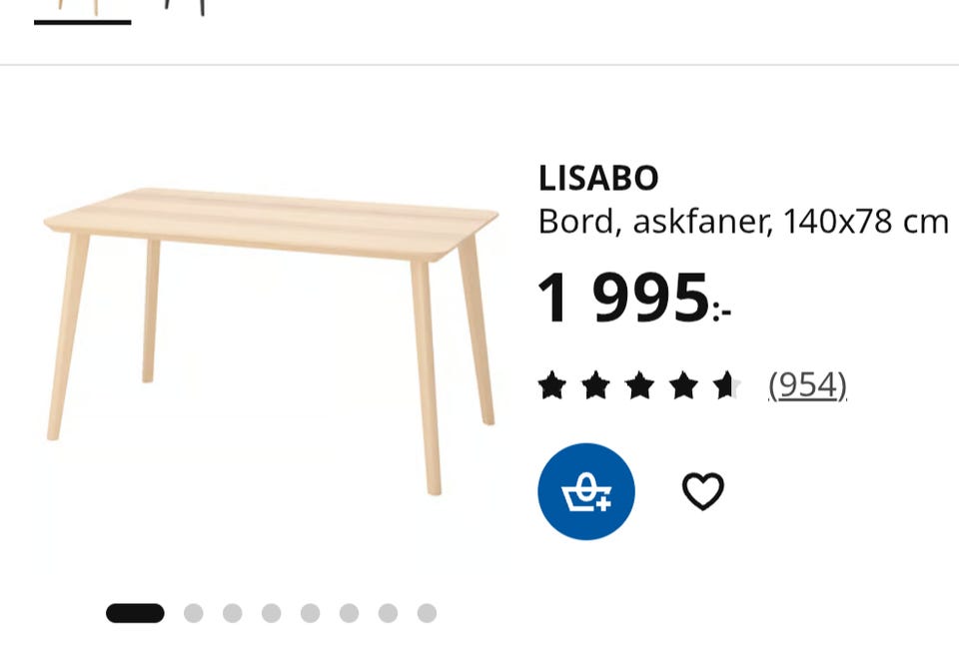Click the 1 995:- price text
This screenshot has height=670, width=959.
point(634,298)
